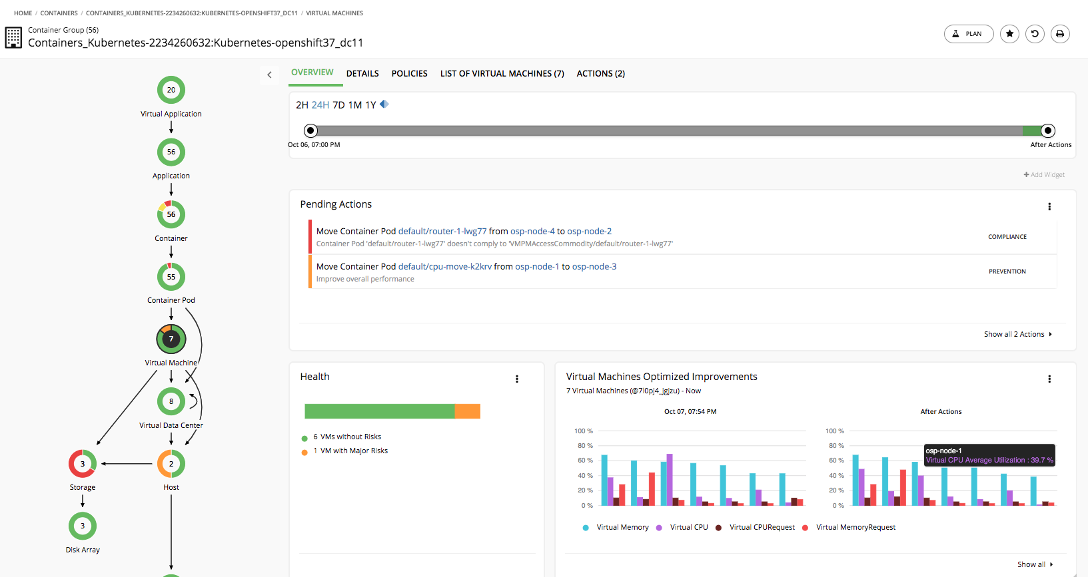Click '1 VM with Major Risks' legend entry

(344, 451)
